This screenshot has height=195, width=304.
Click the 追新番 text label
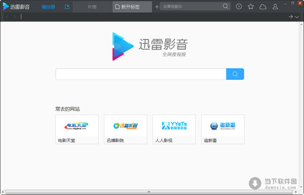210,141
